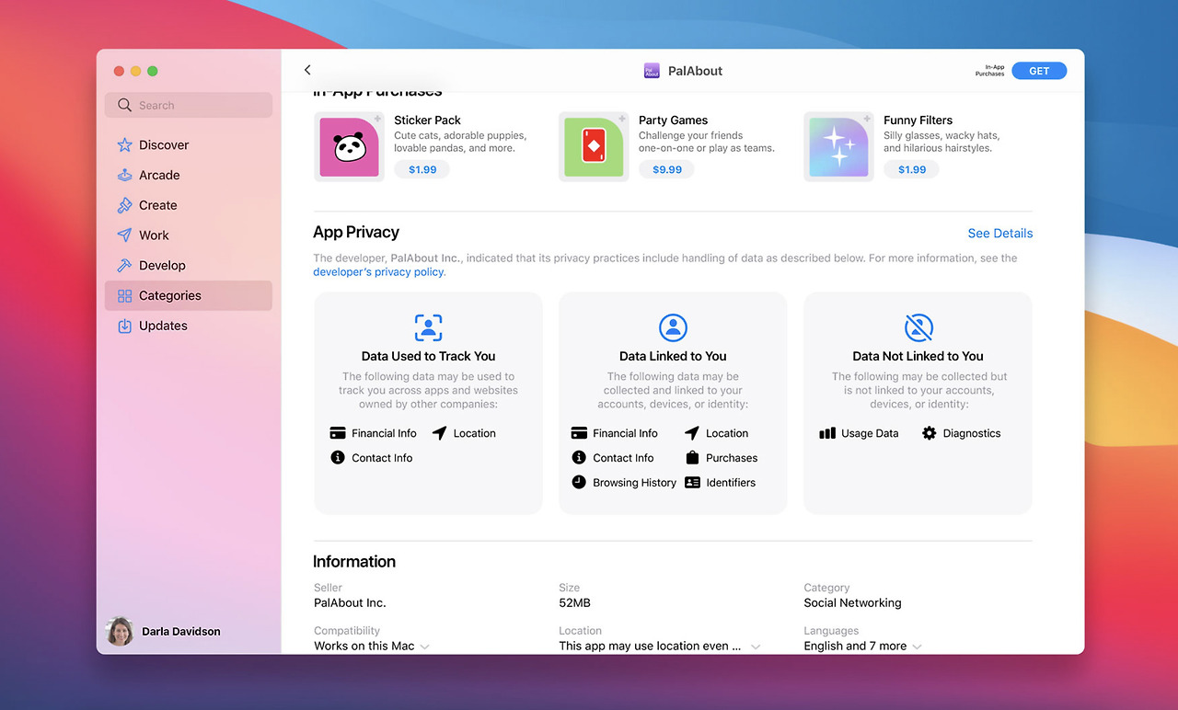Click the Arcade joystick icon
The image size is (1178, 710).
(x=125, y=176)
